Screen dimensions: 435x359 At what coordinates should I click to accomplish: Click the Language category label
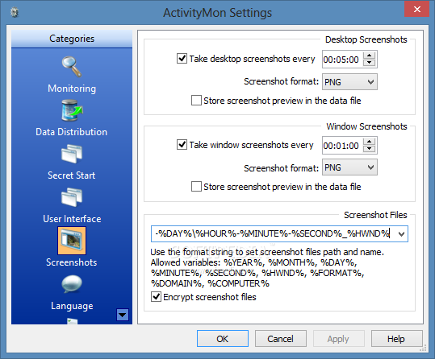(72, 306)
